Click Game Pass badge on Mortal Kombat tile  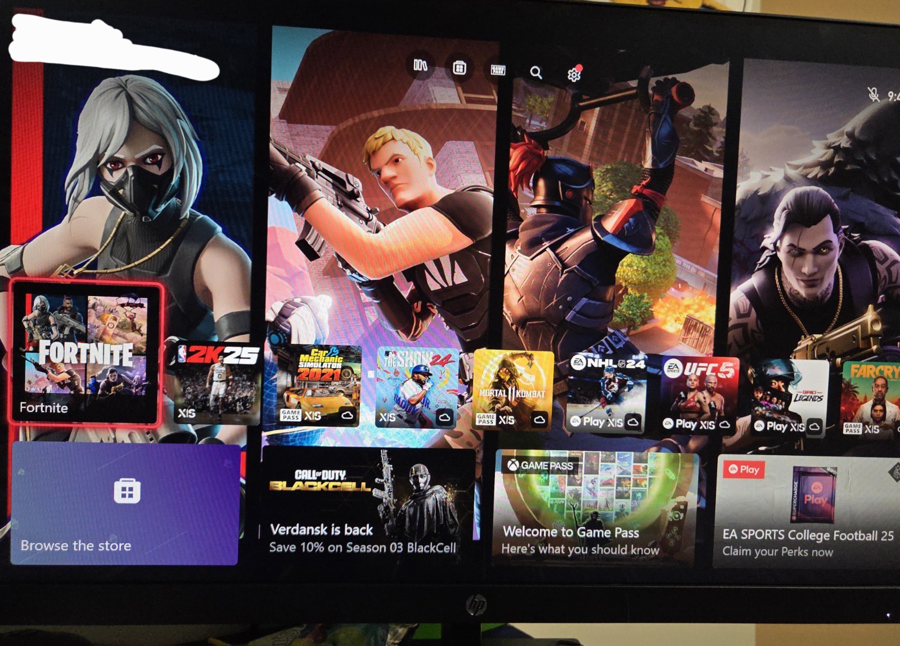485,419
